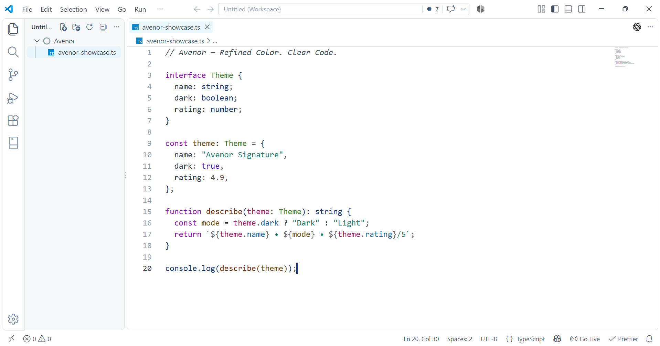
Task: Click the hexagon extension icon in title bar
Action: (481, 9)
